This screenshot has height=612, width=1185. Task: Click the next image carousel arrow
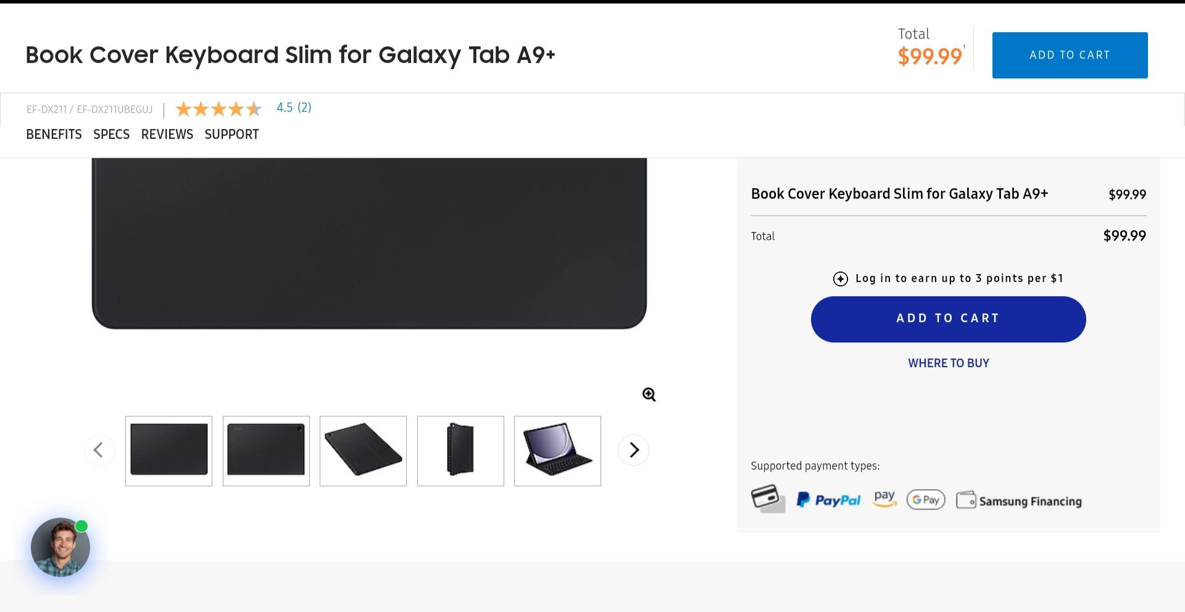pos(633,450)
